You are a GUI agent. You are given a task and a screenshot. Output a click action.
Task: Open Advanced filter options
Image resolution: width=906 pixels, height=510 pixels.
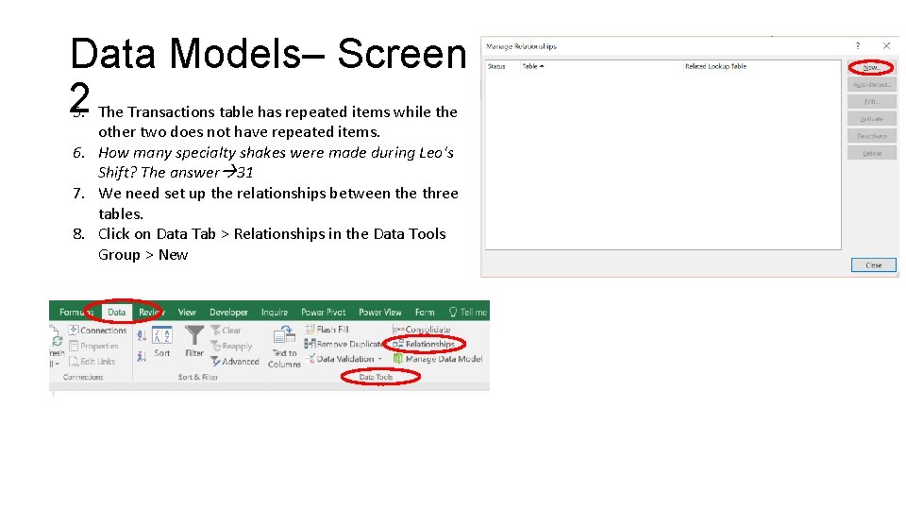point(235,362)
